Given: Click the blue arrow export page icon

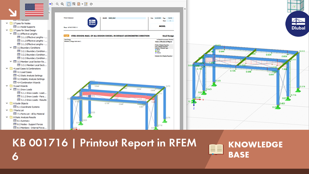Looking at the screenshot, I should [51, 4].
